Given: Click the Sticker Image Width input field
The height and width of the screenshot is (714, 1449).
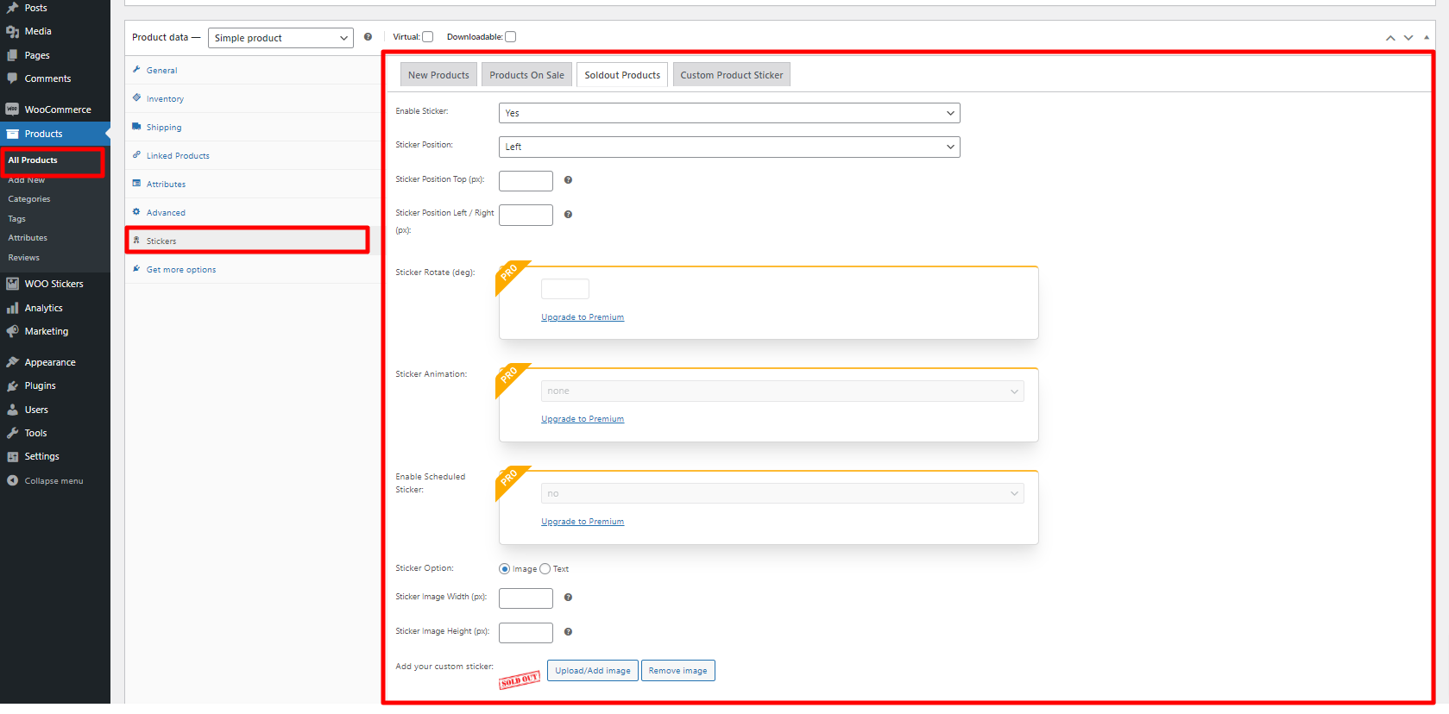Looking at the screenshot, I should pyautogui.click(x=526, y=598).
